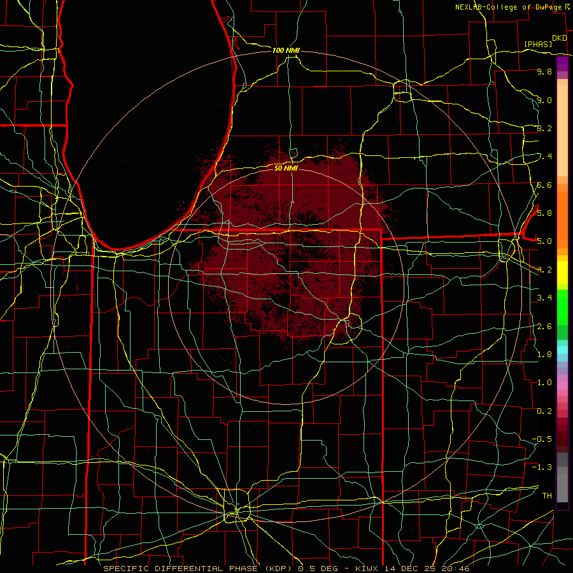Click the -1.3 value on the scale

coord(542,467)
